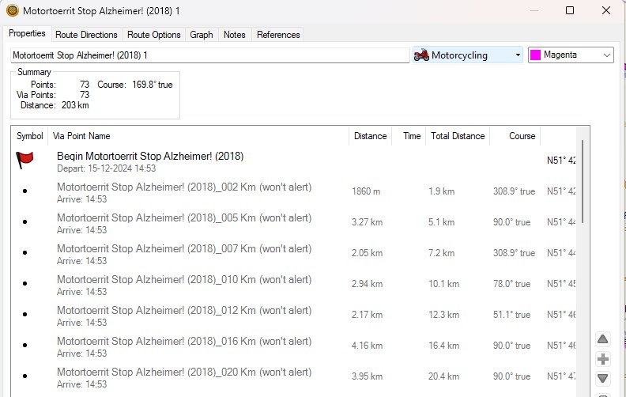Image resolution: width=626 pixels, height=397 pixels.
Task: Click the via point list vertical scrollbar
Action: coord(583,182)
